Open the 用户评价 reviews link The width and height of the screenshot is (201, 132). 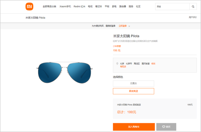tap(193, 17)
